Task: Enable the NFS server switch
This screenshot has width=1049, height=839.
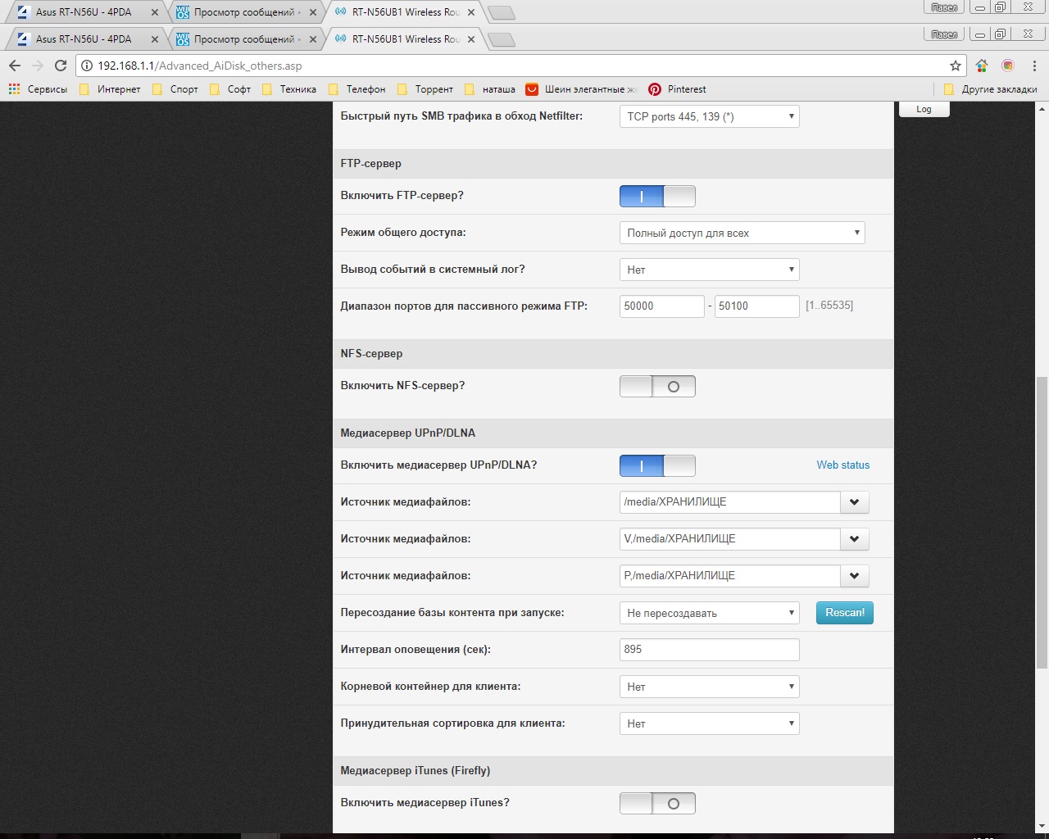Action: tap(657, 387)
